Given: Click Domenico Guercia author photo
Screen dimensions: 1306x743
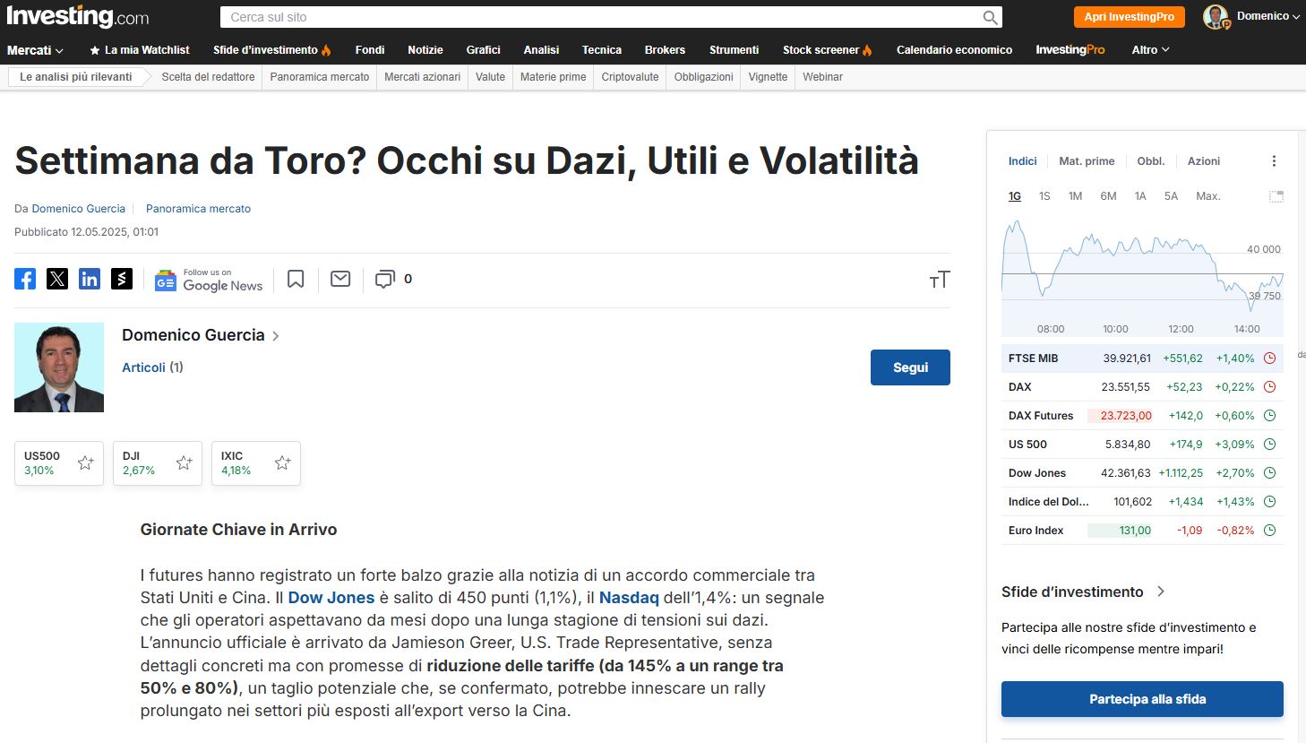Looking at the screenshot, I should click(x=59, y=367).
